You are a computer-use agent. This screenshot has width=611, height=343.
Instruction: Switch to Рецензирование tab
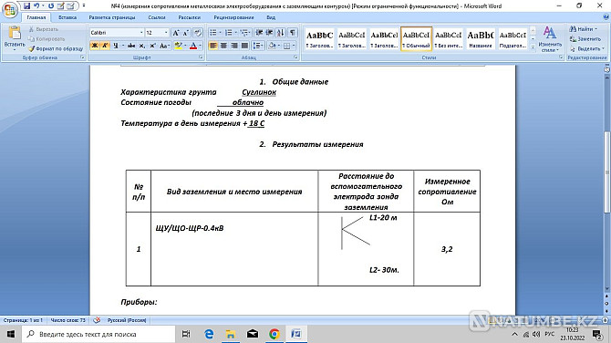[233, 17]
